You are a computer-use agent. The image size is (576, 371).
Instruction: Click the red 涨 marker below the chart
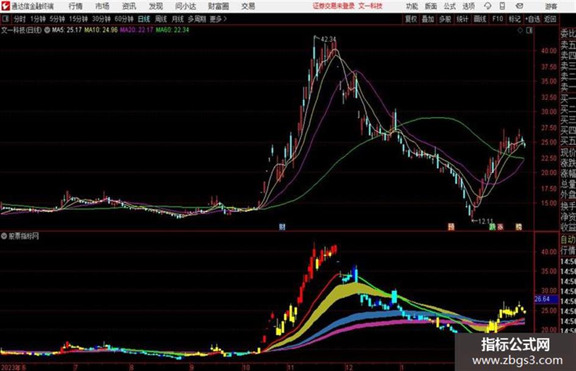point(500,227)
